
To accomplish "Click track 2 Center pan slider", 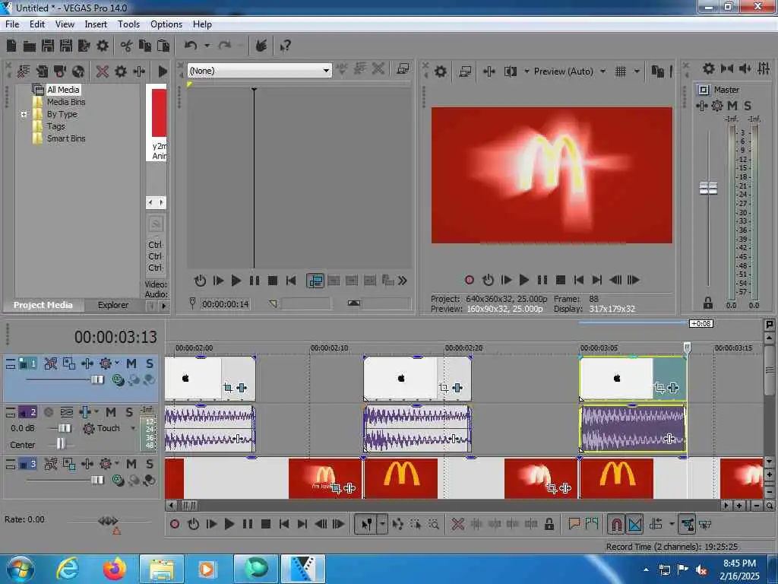I will coord(61,443).
